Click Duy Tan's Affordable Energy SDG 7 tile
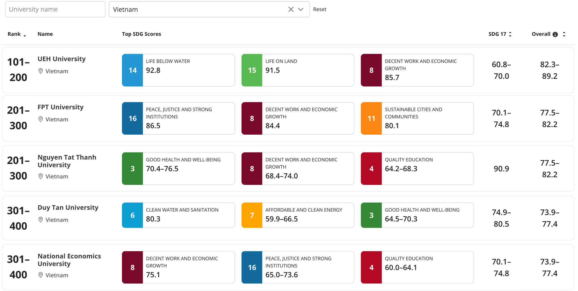The image size is (578, 291). [298, 215]
